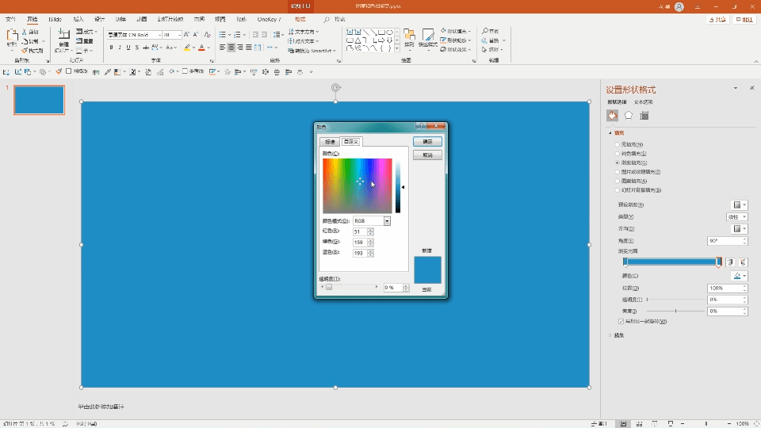Click the Strikethrough icon in font group
The image size is (761, 428).
point(146,48)
